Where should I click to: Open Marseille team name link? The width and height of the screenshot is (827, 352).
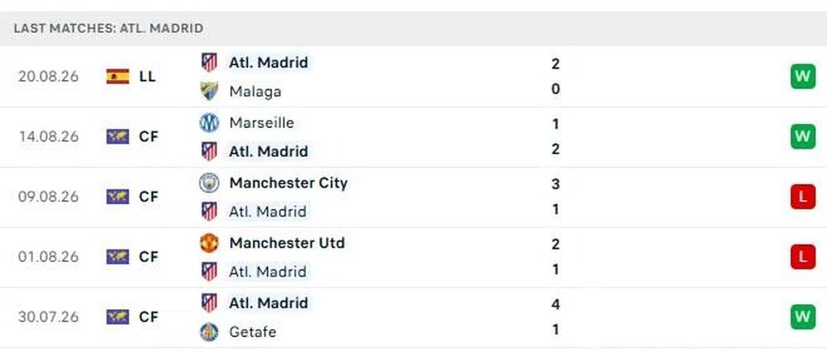[261, 123]
